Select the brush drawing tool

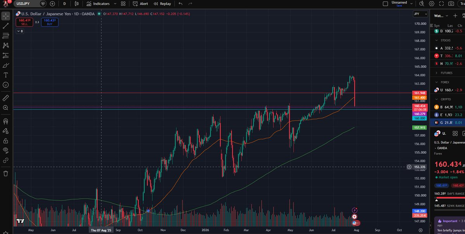click(x=6, y=65)
